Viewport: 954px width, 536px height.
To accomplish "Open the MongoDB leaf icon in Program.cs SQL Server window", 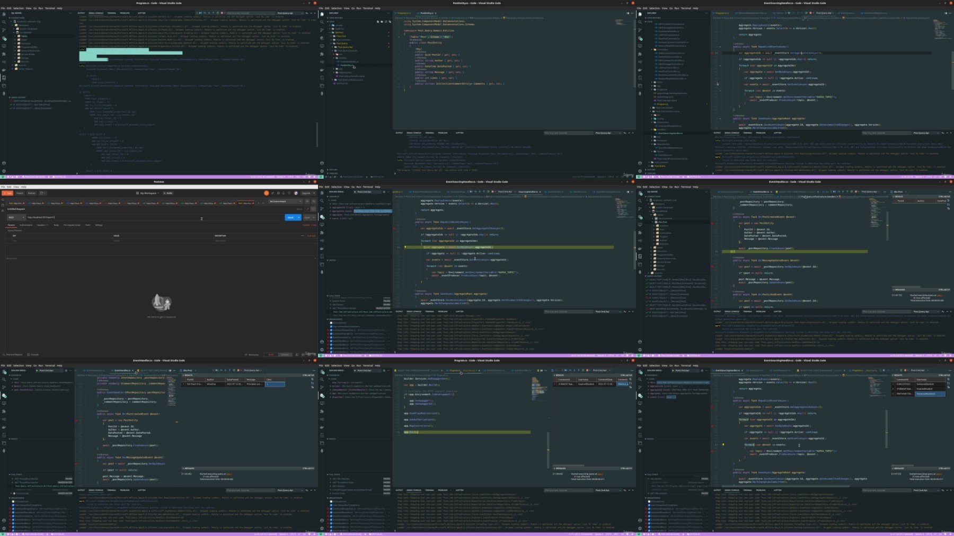I will [4, 93].
